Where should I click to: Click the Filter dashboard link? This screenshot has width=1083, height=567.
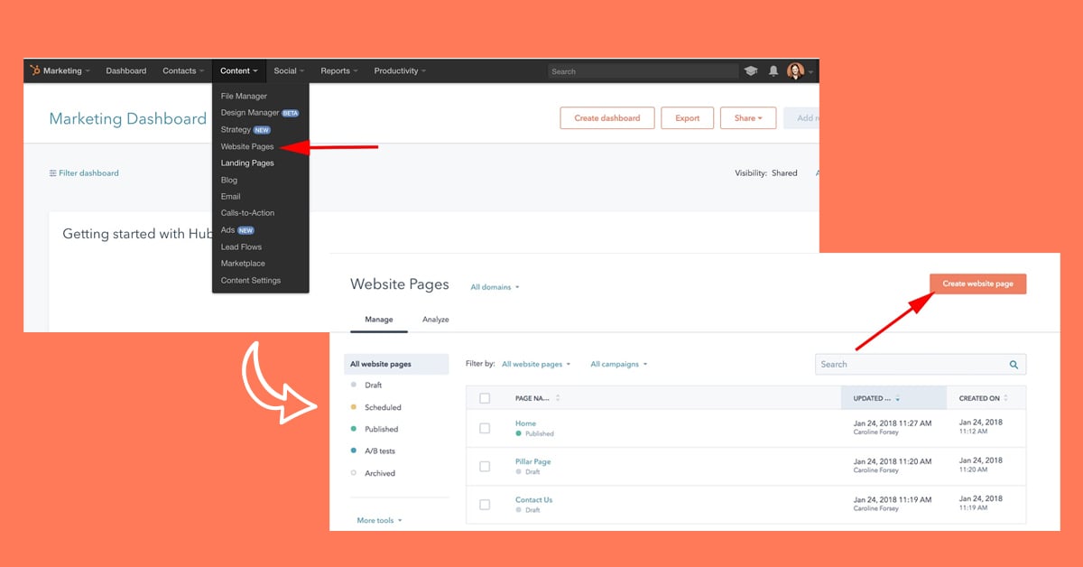click(84, 173)
